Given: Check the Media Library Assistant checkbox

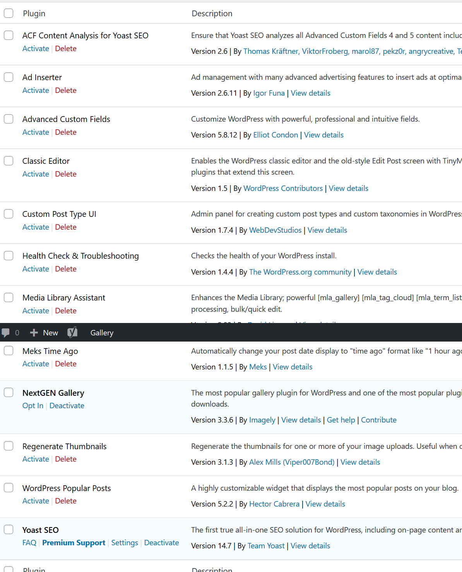Looking at the screenshot, I should pos(9,297).
